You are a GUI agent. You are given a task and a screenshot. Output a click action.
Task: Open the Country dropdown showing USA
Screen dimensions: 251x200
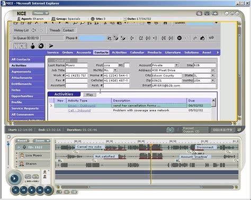tap(213, 80)
